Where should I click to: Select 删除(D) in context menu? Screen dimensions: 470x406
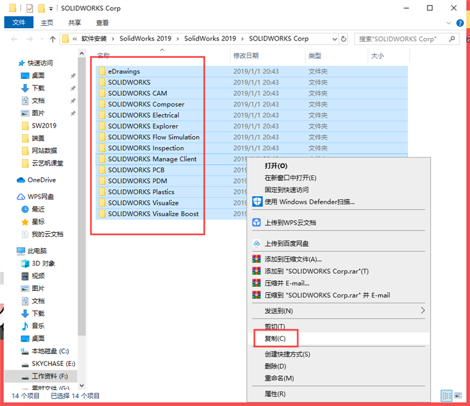(338, 366)
